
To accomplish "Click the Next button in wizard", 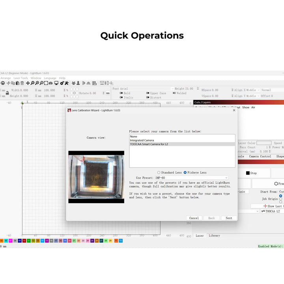I will (x=229, y=218).
